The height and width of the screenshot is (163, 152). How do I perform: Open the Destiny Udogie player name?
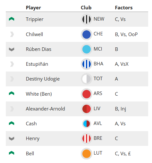[43, 79]
